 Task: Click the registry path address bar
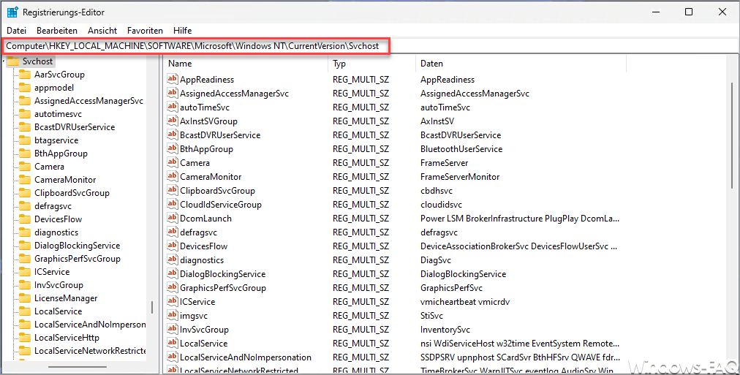coord(370,46)
